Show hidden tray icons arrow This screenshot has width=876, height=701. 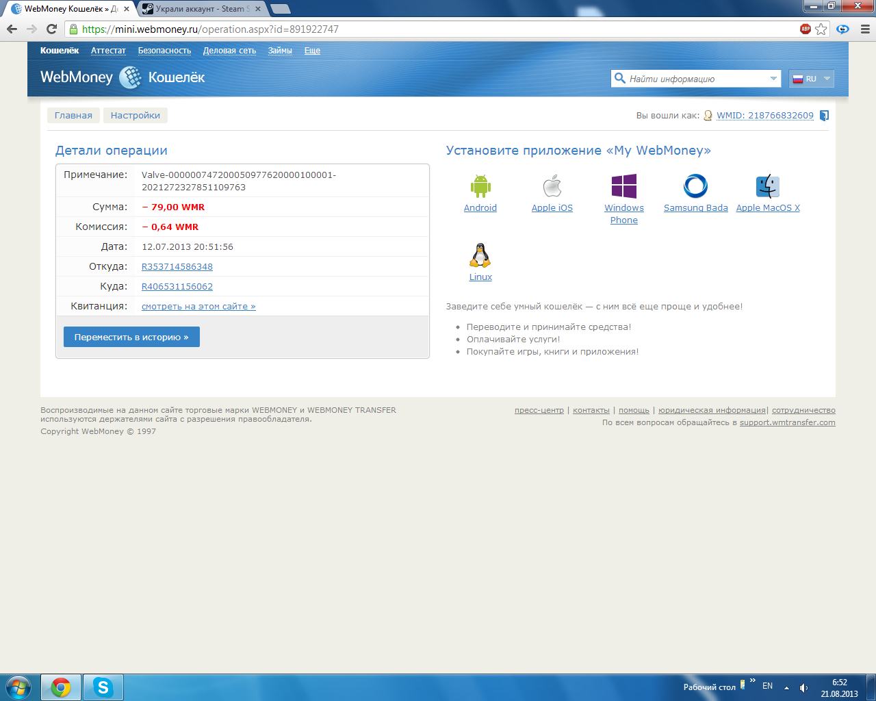coord(786,687)
